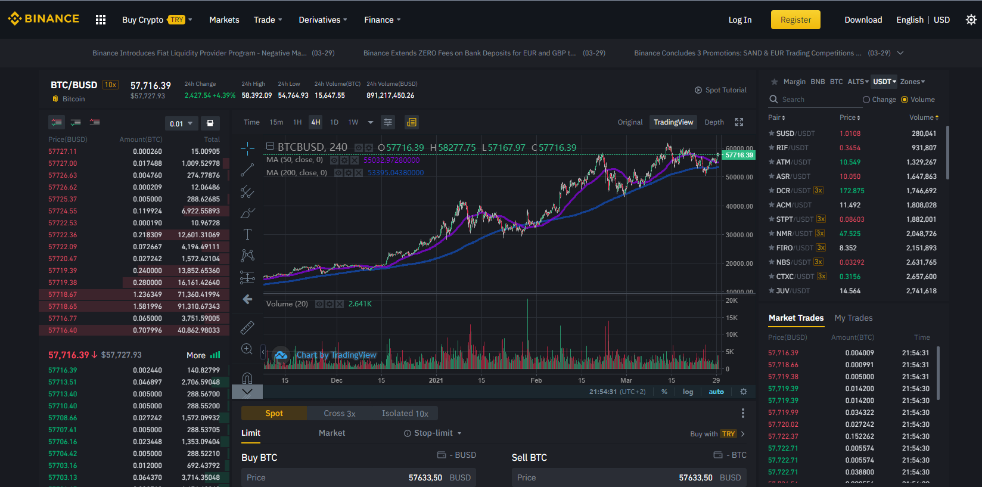Viewport: 982px width, 487px height.
Task: Select the Volume radio option
Action: 918,100
